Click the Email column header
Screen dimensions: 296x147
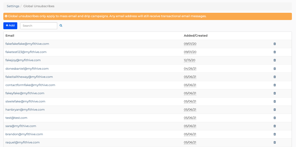[10, 36]
